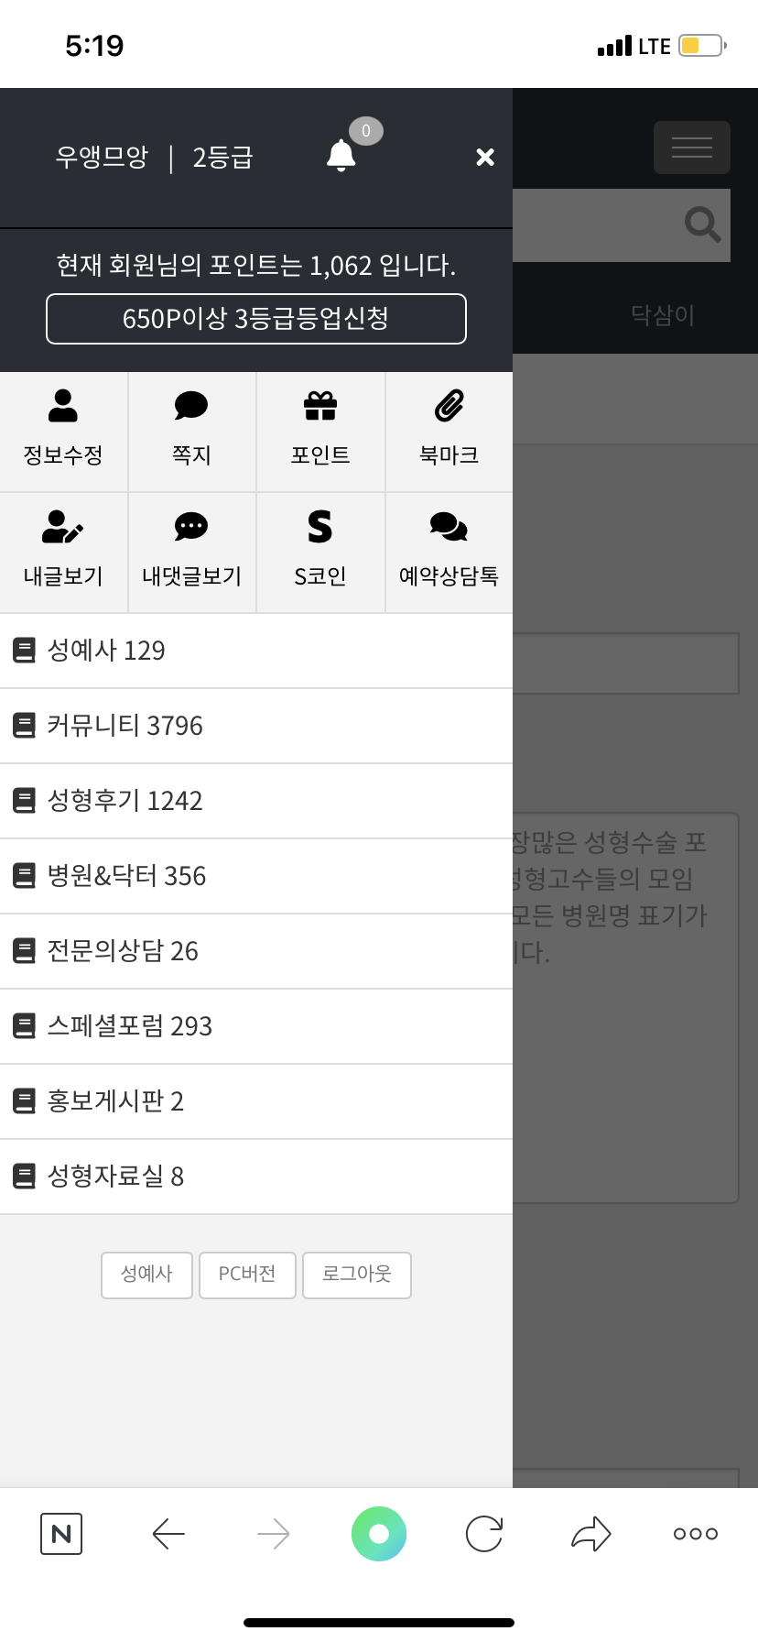This screenshot has height=1642, width=758.
Task: View my posts via 내글보기
Action: pos(63,527)
